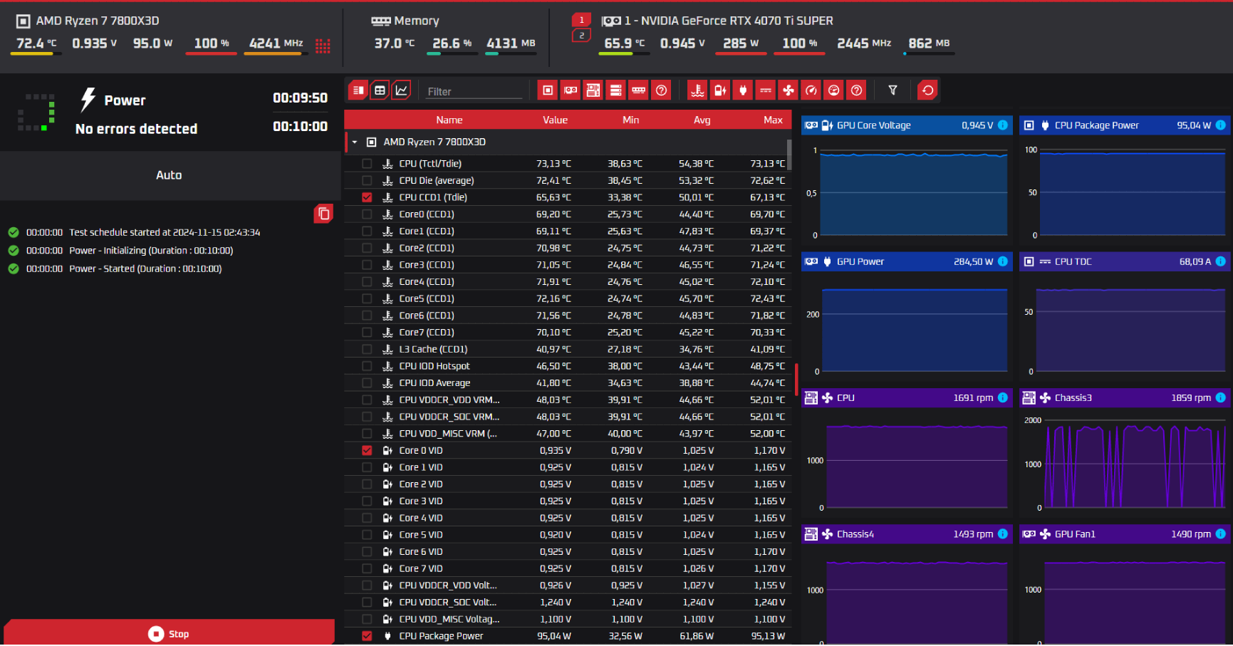Image resolution: width=1233 pixels, height=646 pixels.
Task: Toggle the question-mark icon beside the funnel
Action: [x=857, y=90]
